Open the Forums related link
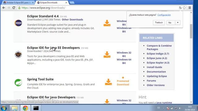Screen dimensions: 198x111 click(x=151, y=81)
